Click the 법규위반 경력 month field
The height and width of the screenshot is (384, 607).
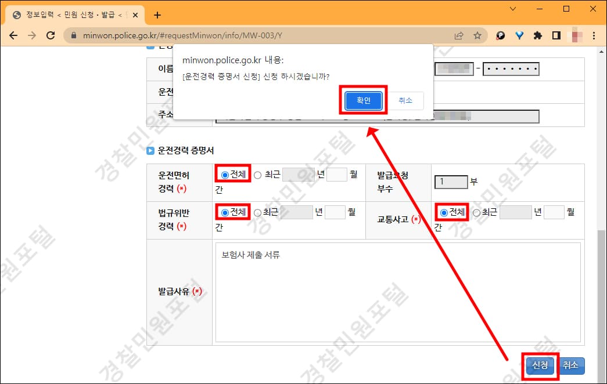pos(335,212)
